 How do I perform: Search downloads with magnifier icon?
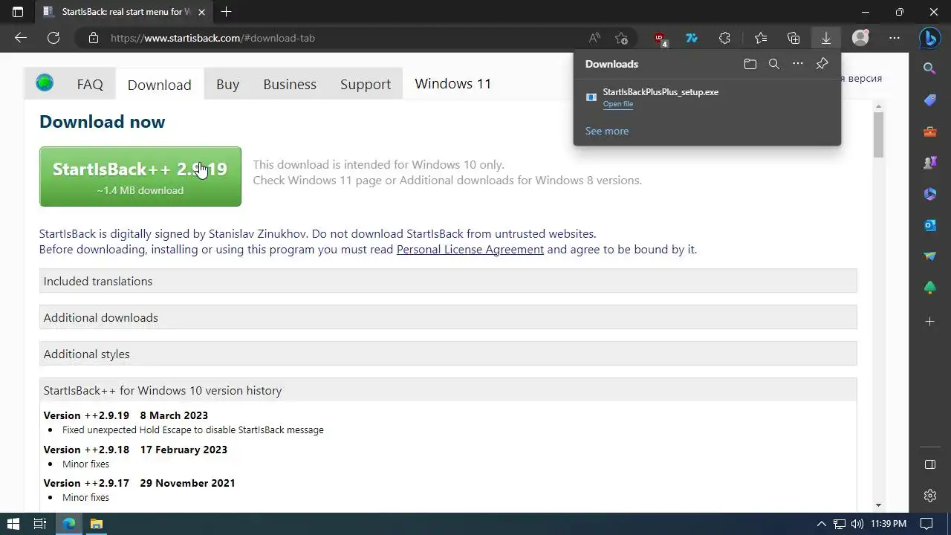click(774, 64)
